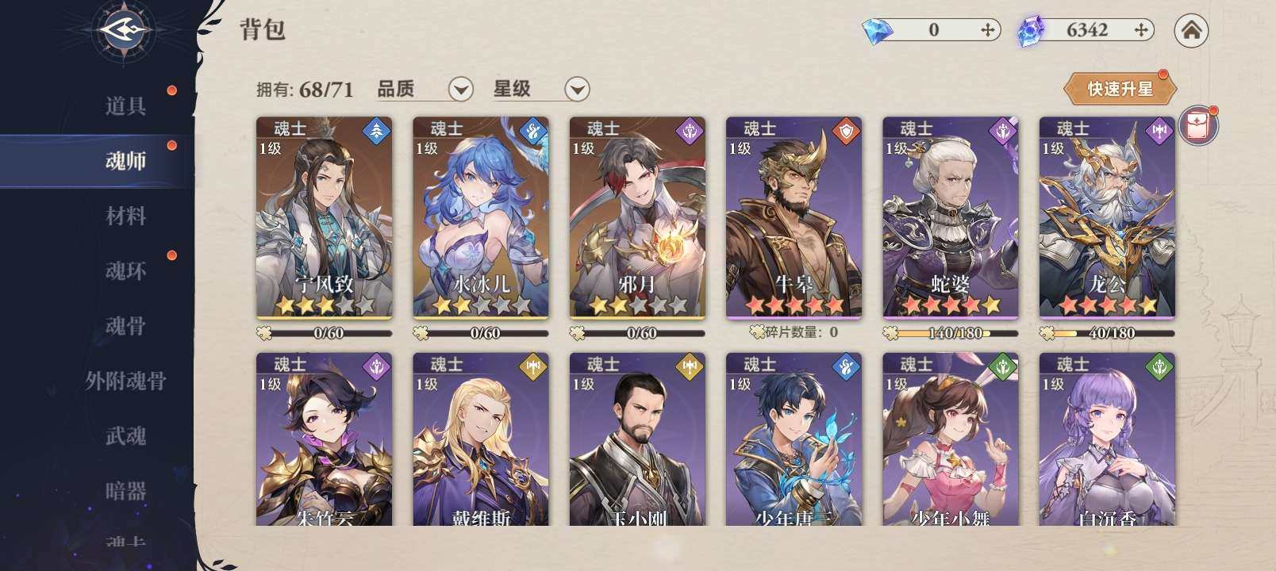Select the 宁风致 character card
The width and height of the screenshot is (1276, 571).
pyautogui.click(x=324, y=218)
